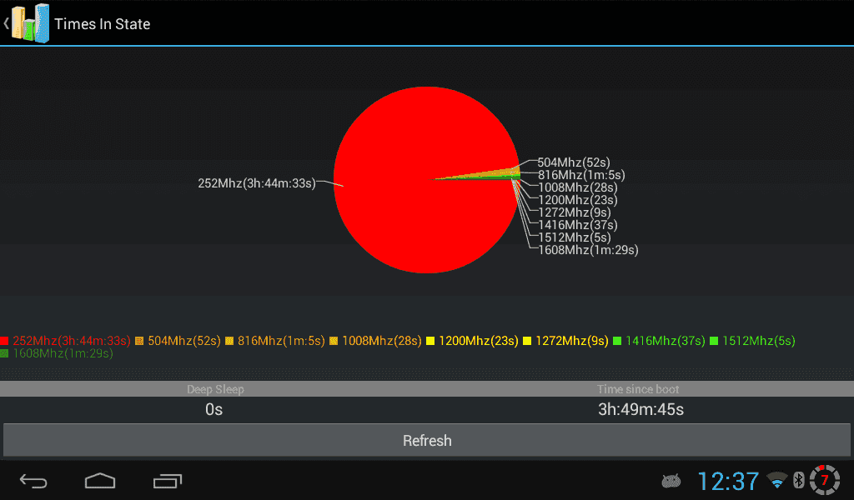Click the yellow 1200Mhz legend swatch
This screenshot has height=500, width=854.
430,341
